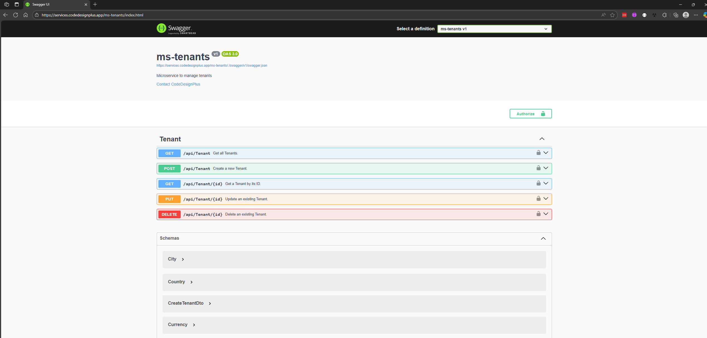Reload the page with refresh icon

[16, 15]
